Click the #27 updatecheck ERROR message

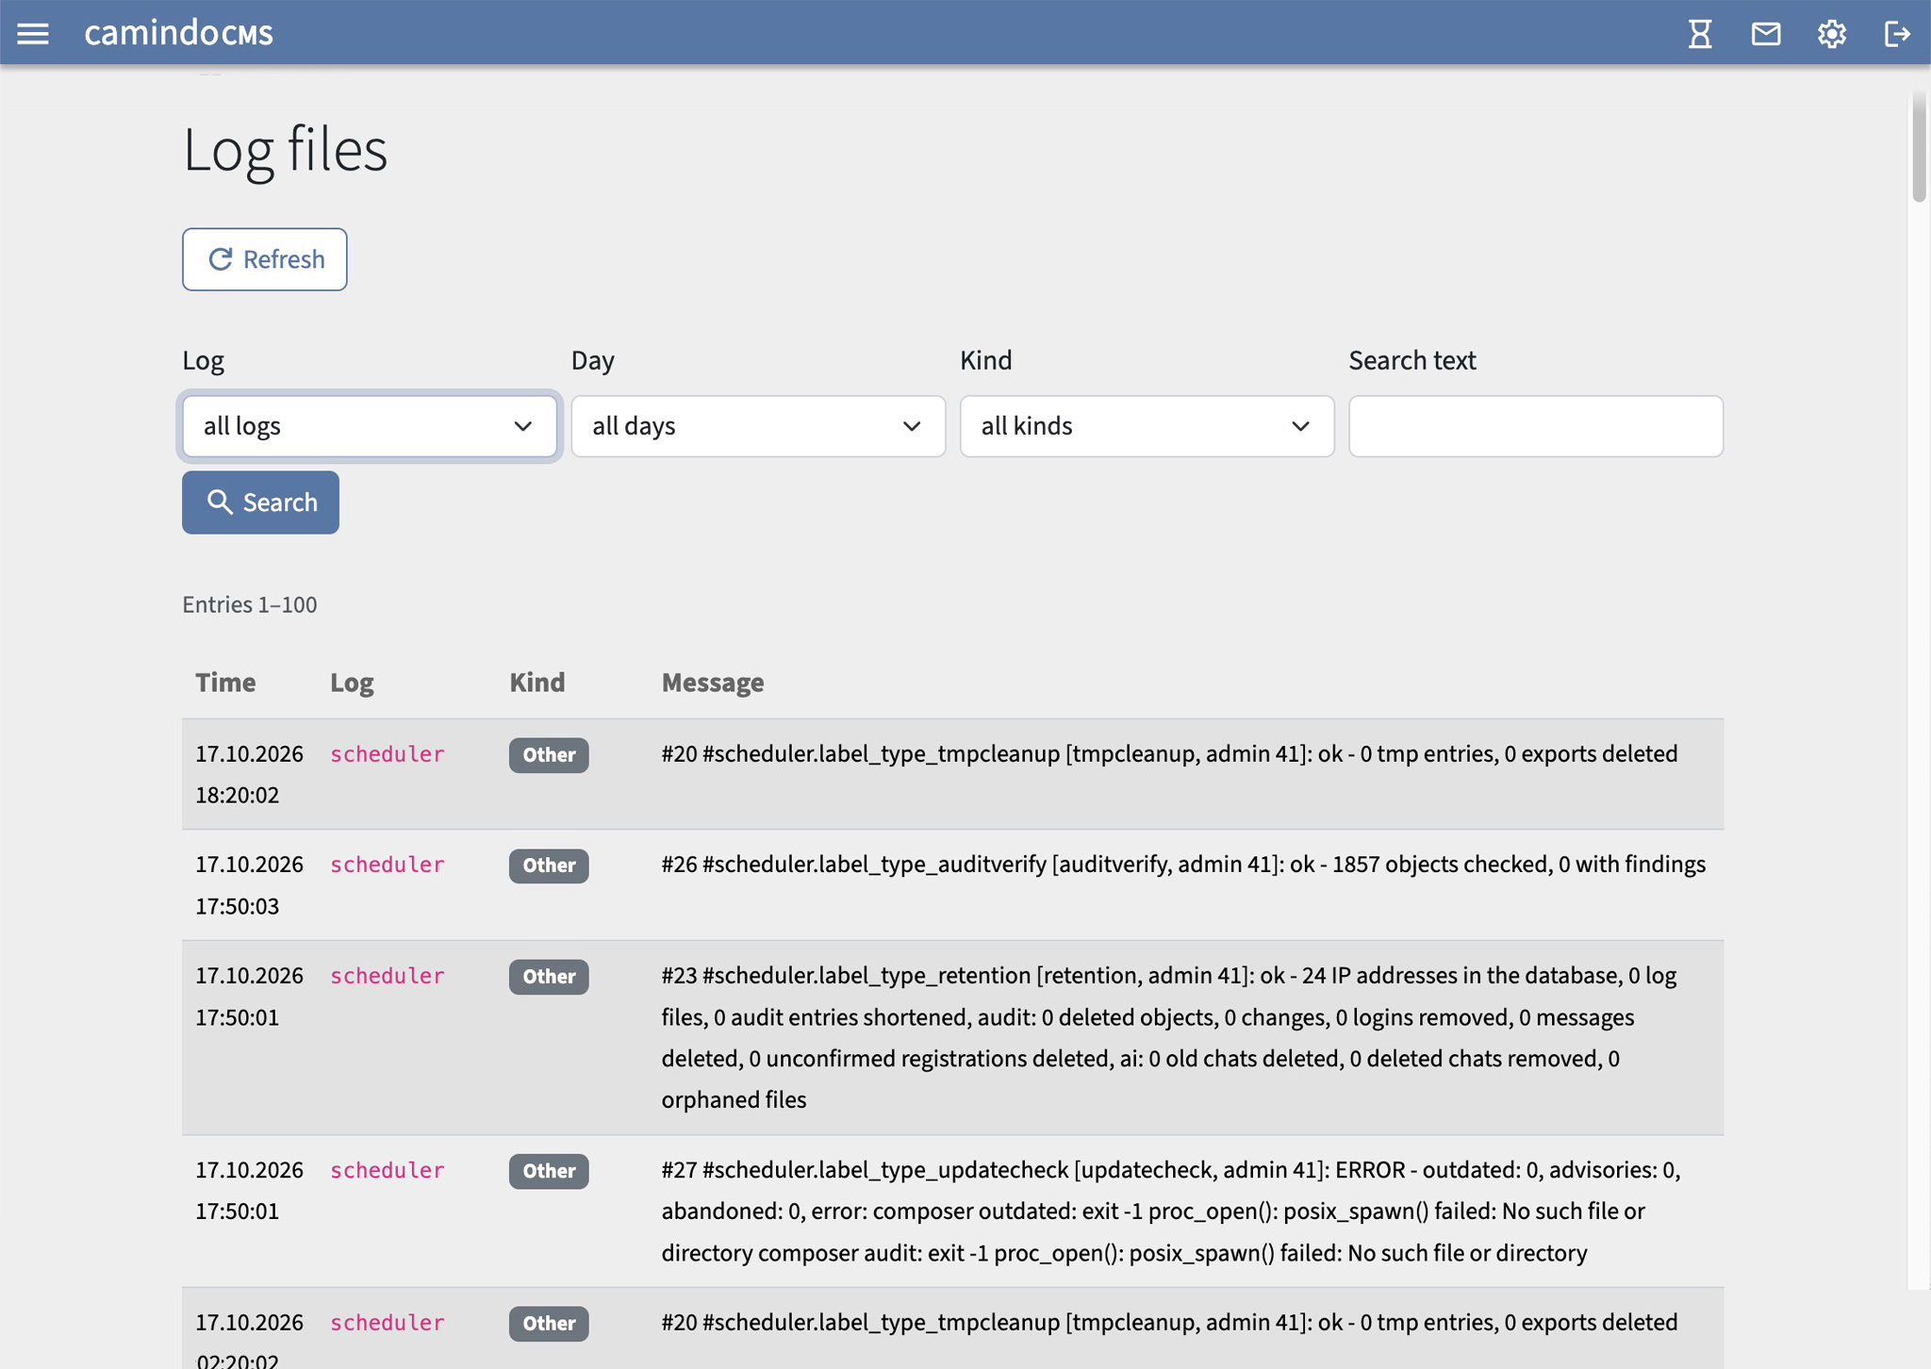point(1171,1212)
